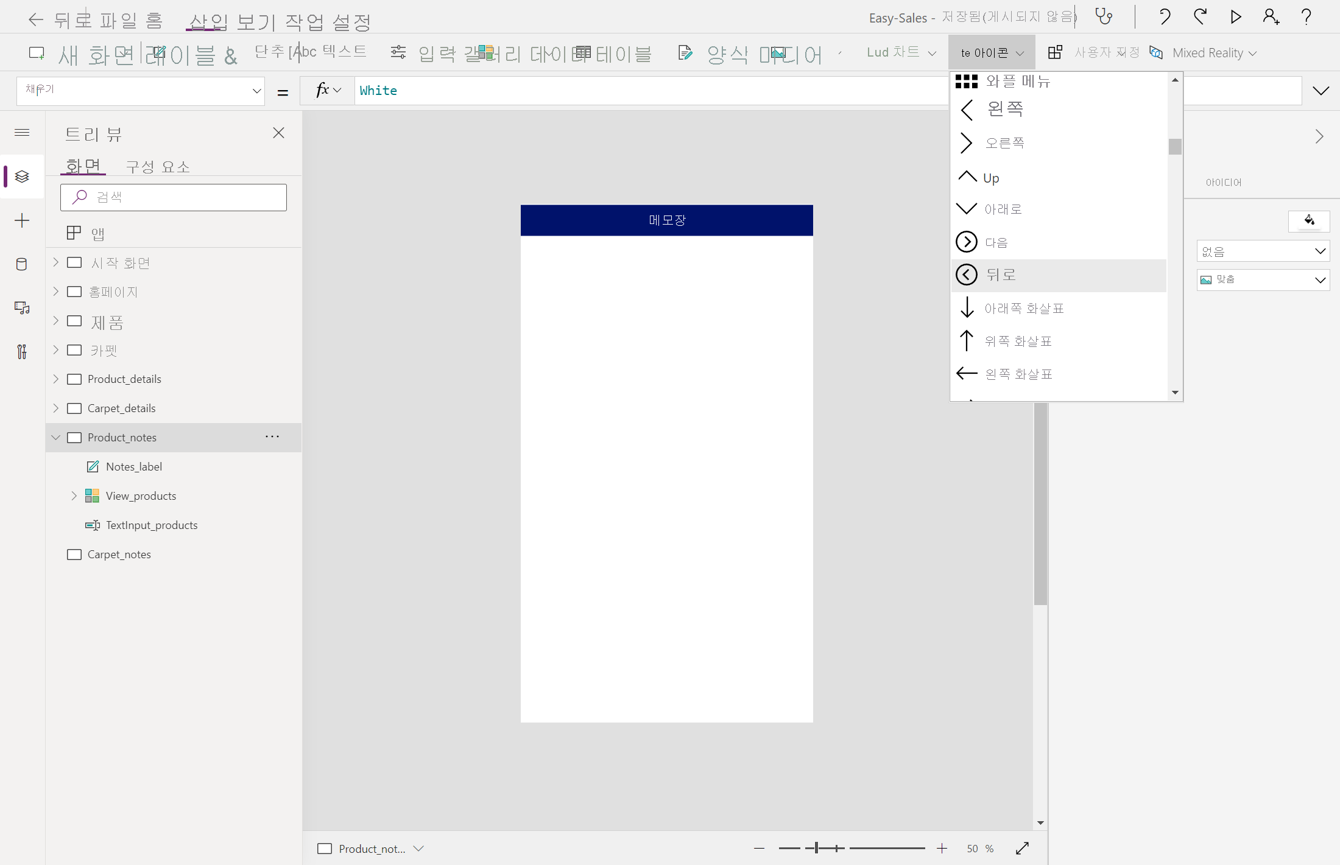The height and width of the screenshot is (865, 1340).
Task: Click the zoom in plus button
Action: point(942,848)
